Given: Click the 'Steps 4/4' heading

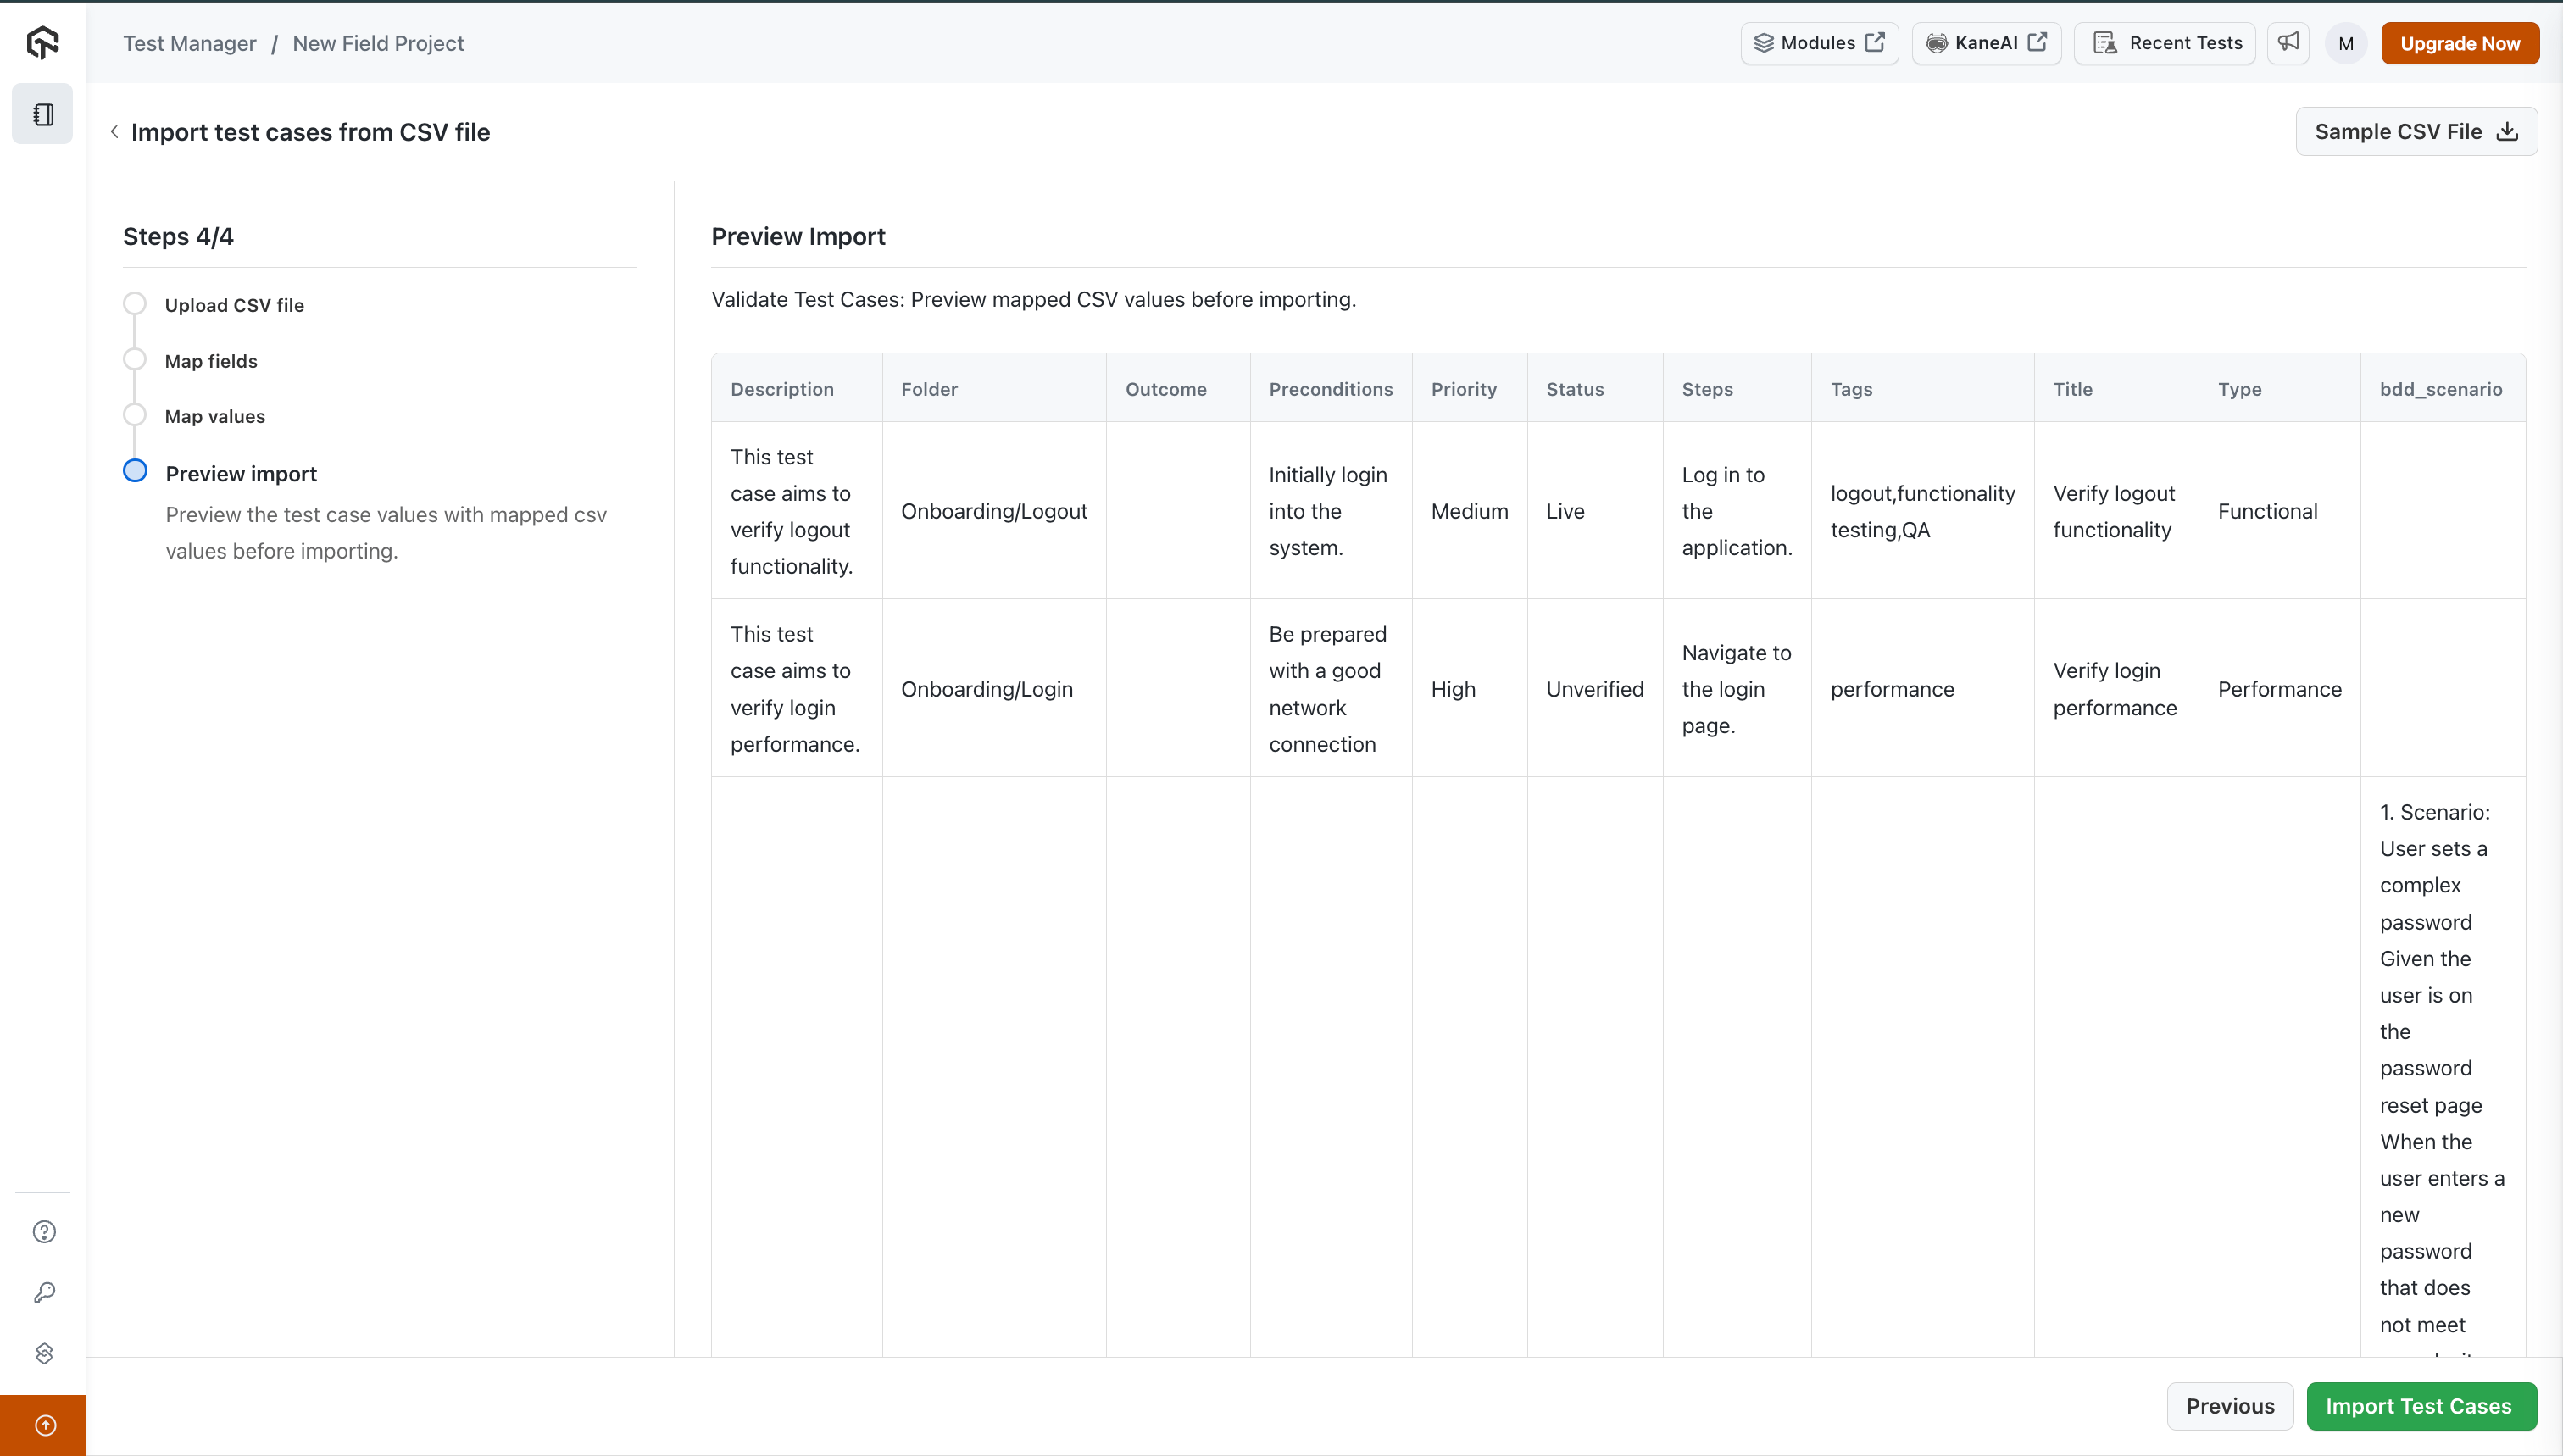Looking at the screenshot, I should click(x=178, y=236).
